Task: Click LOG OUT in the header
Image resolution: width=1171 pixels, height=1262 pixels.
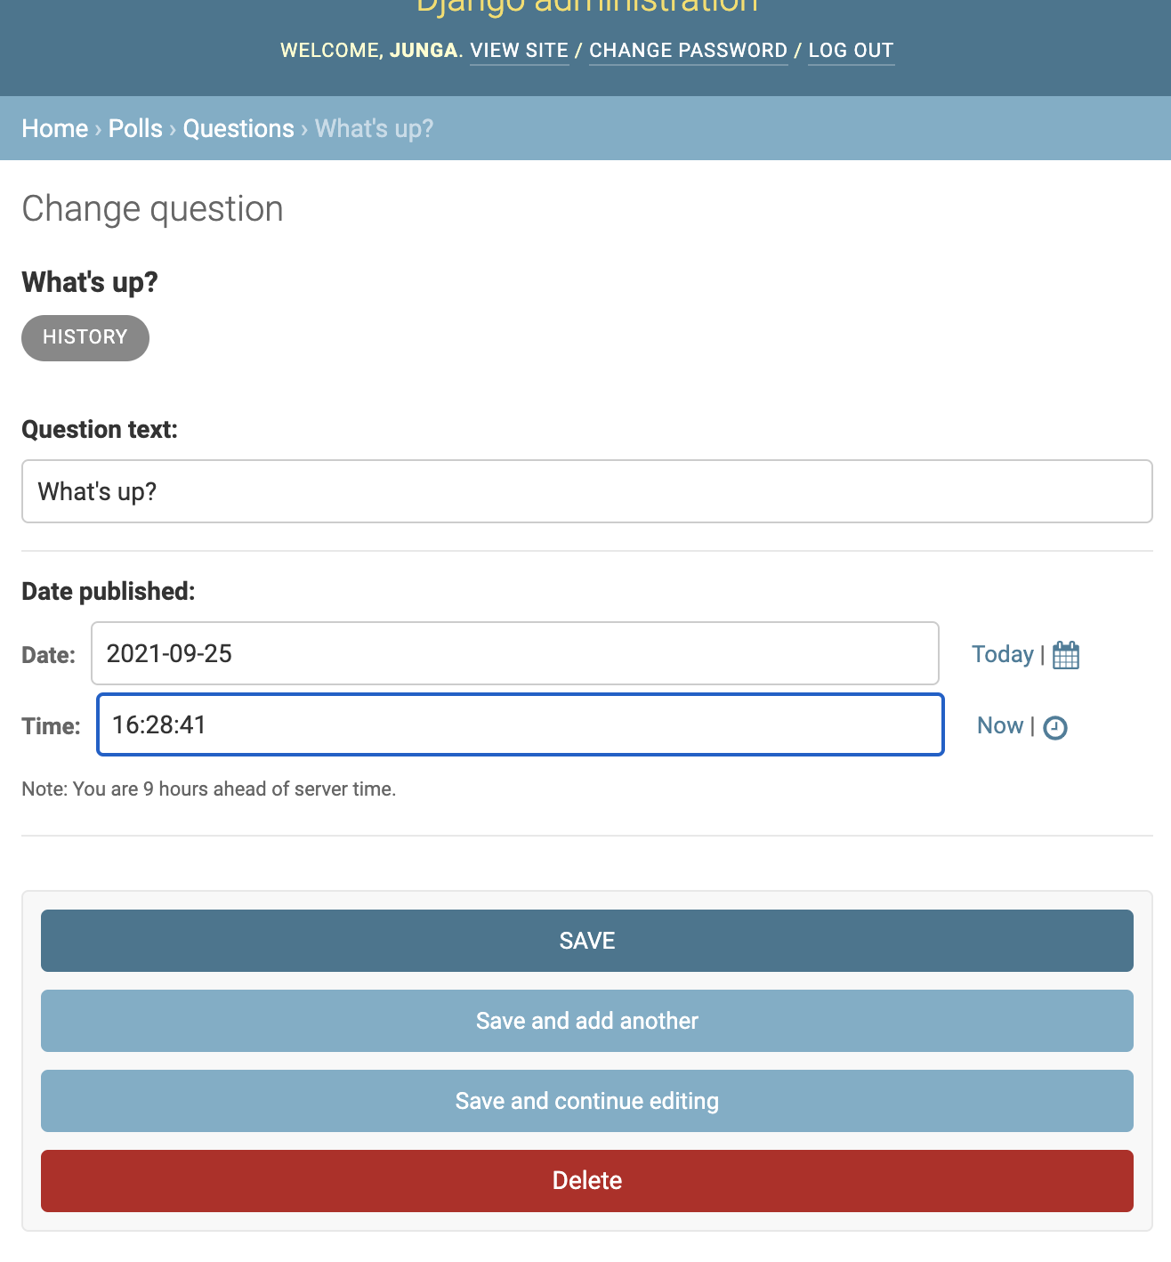Action: pyautogui.click(x=851, y=51)
